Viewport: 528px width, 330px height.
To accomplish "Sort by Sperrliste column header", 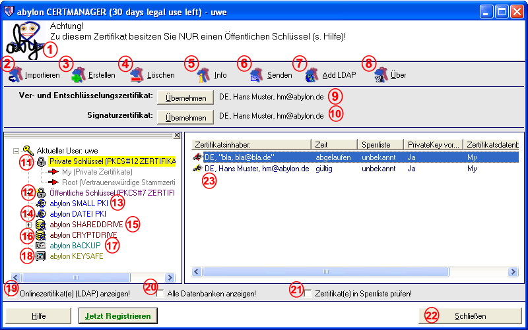I will (x=381, y=144).
